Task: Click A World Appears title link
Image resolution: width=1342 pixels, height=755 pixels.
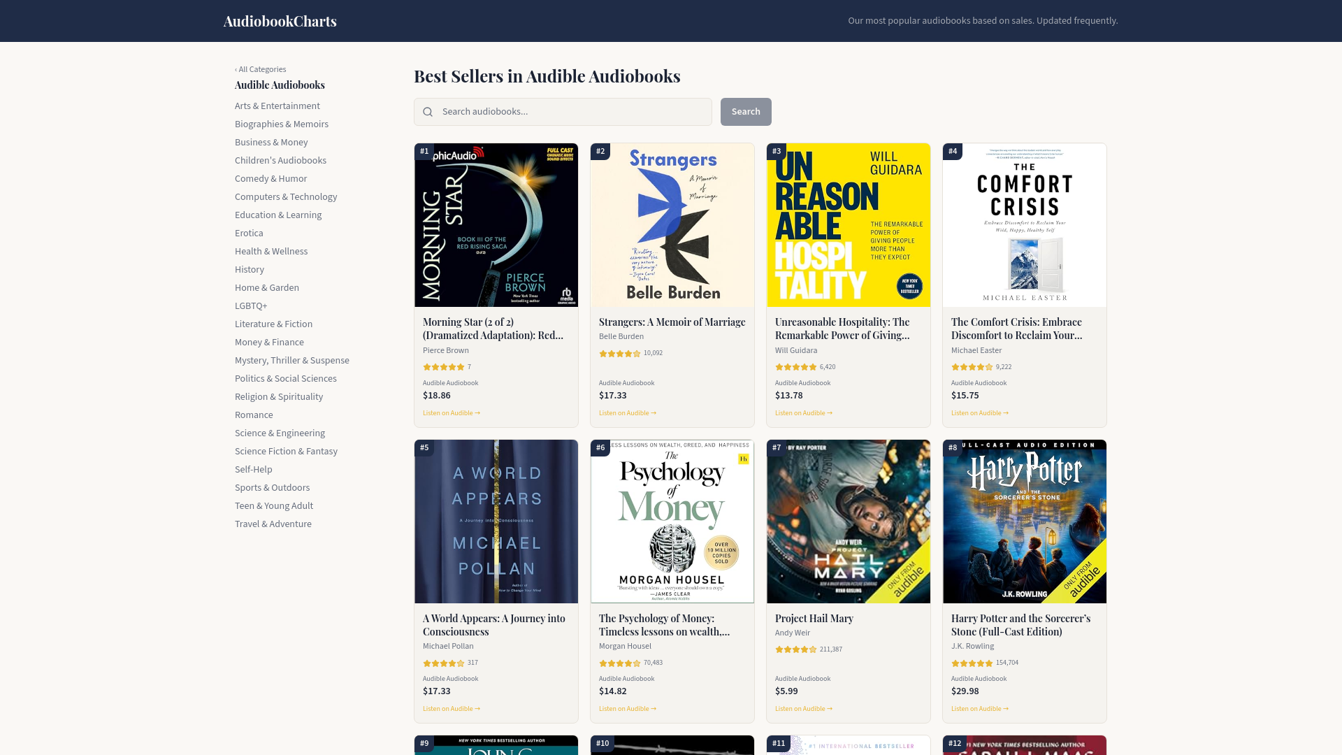Action: pos(494,625)
